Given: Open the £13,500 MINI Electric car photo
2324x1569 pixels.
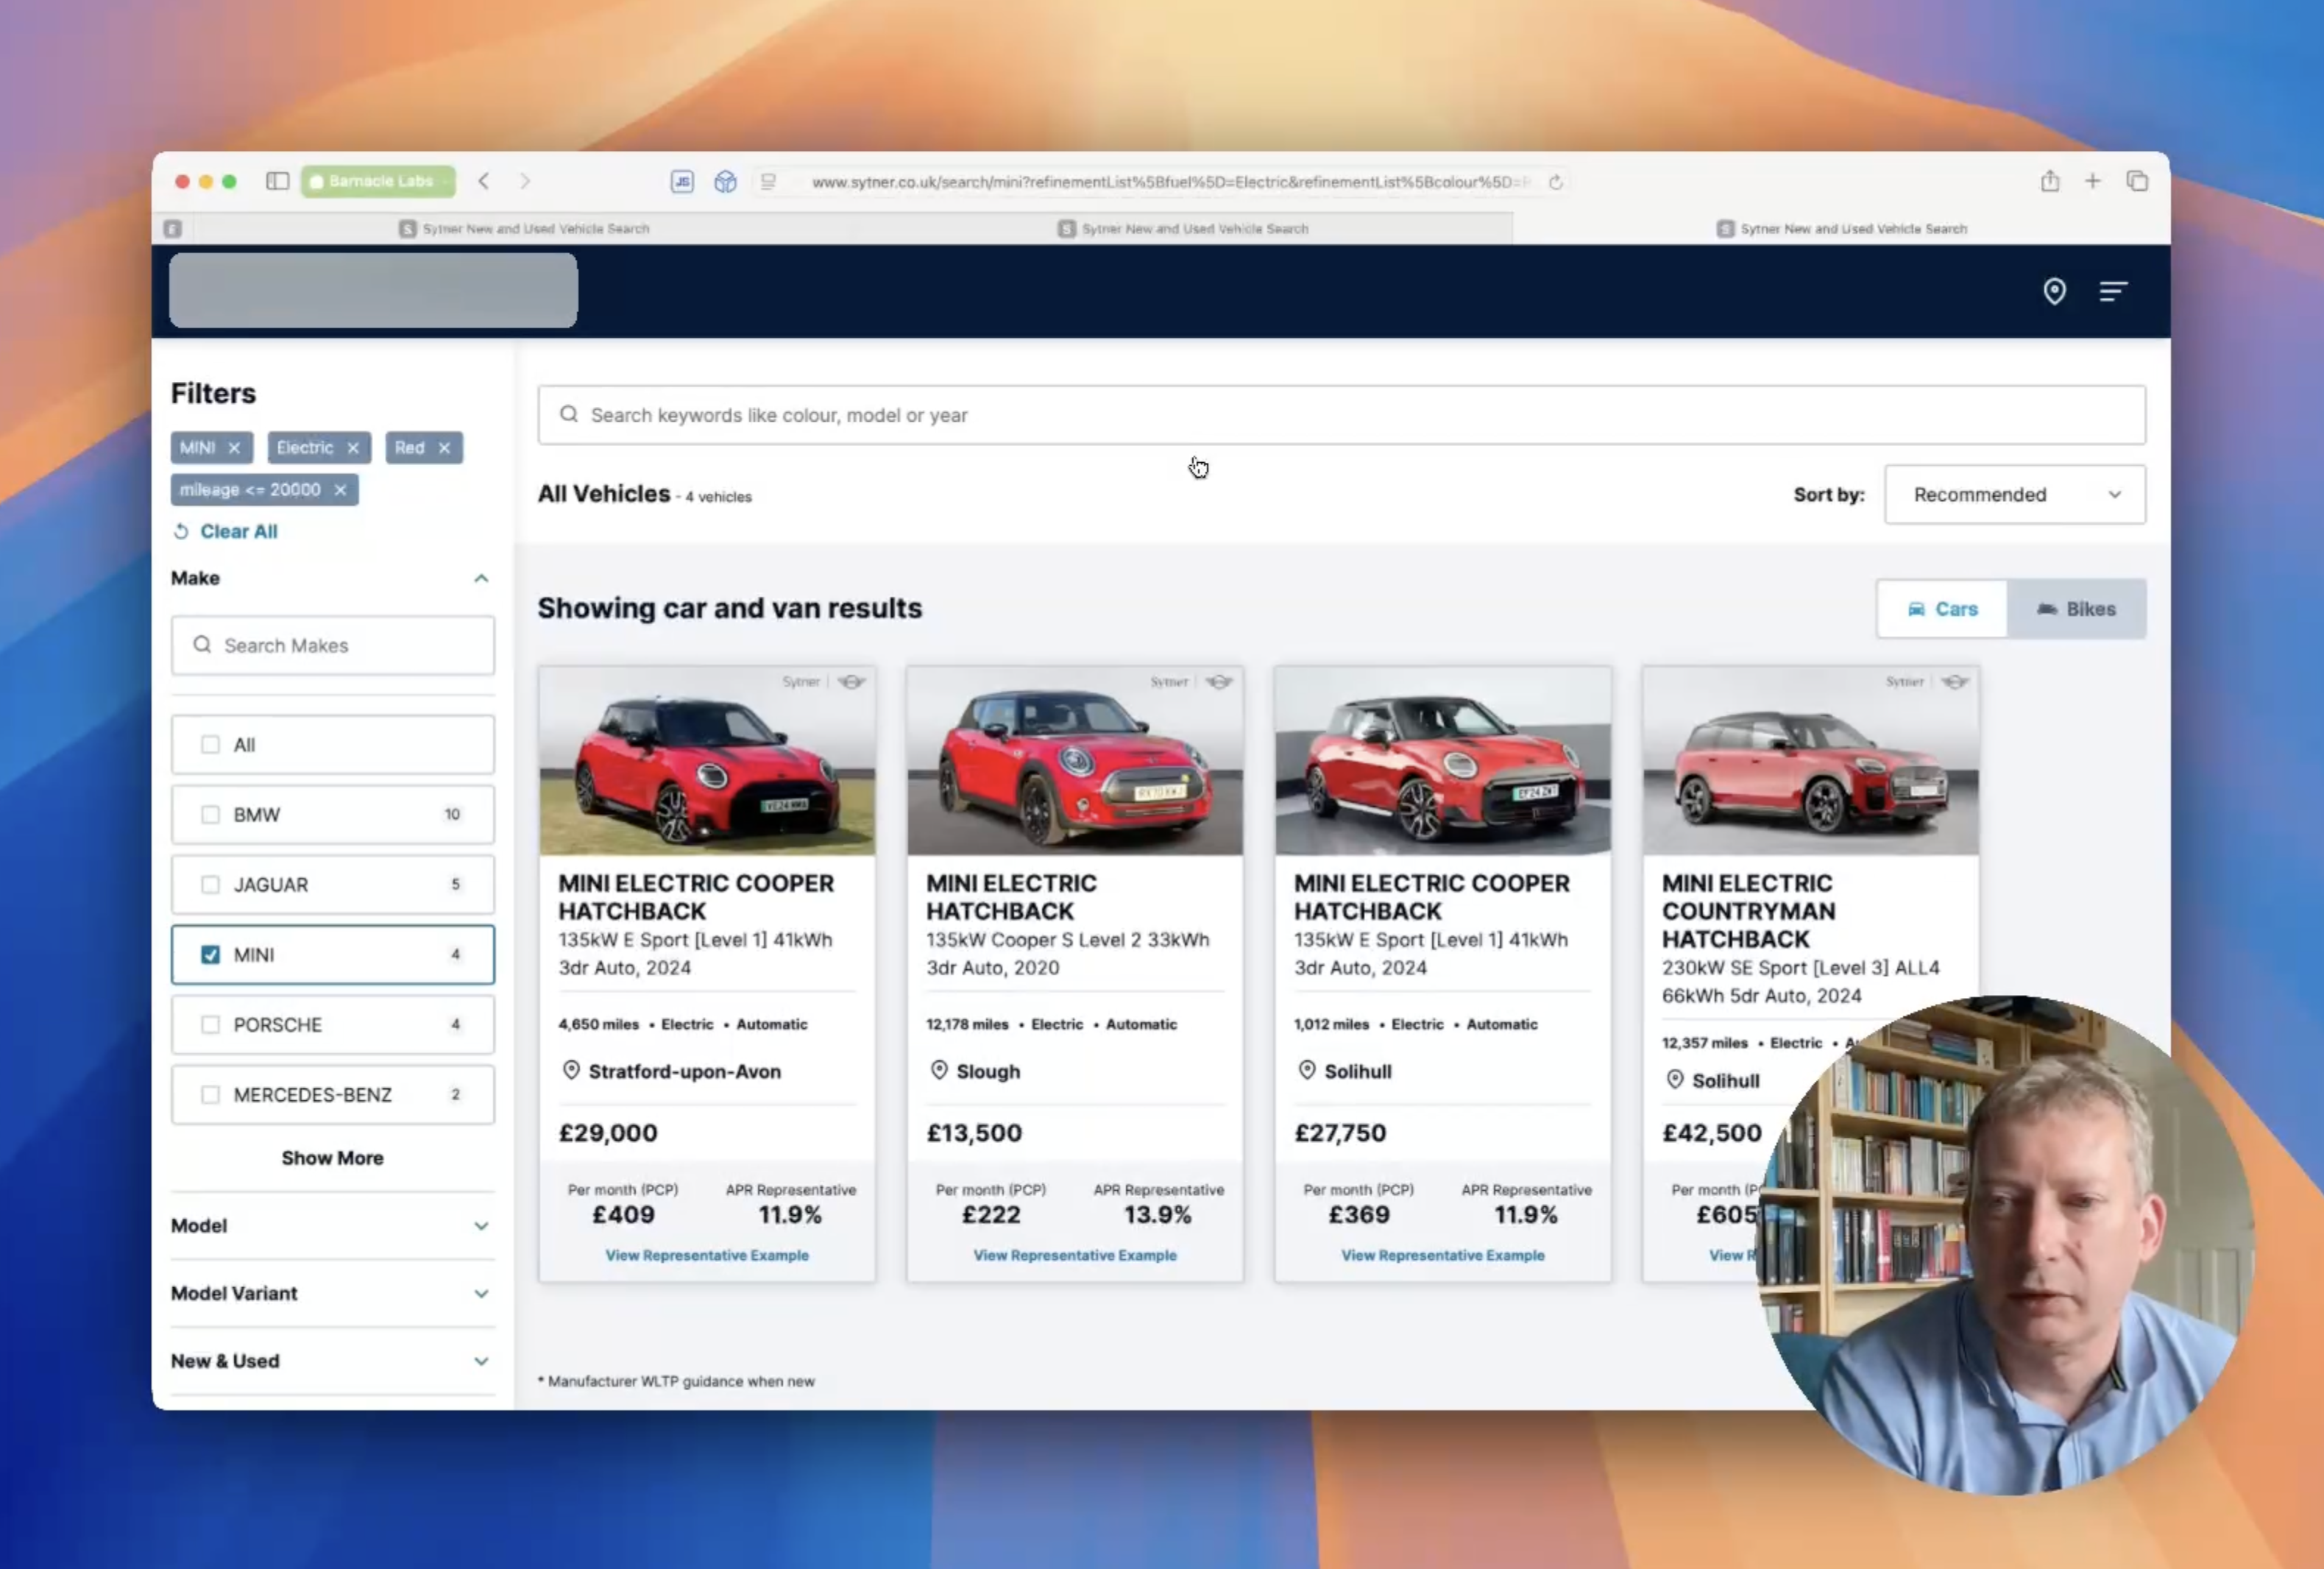Looking at the screenshot, I should click(1075, 761).
